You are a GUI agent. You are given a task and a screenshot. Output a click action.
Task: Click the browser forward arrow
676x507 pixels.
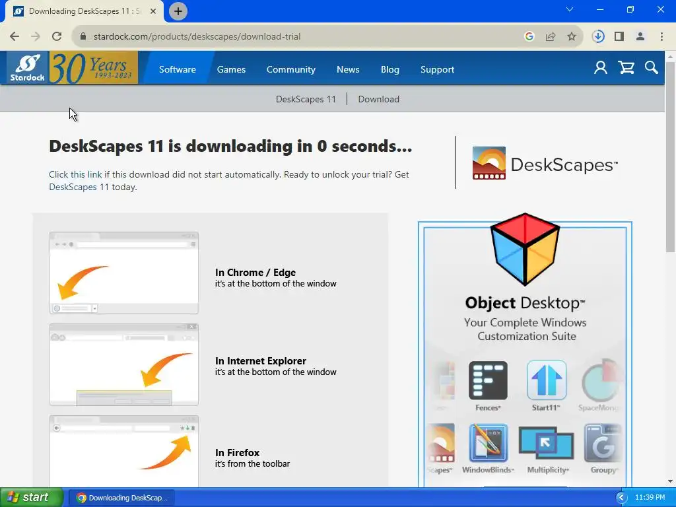click(x=36, y=37)
